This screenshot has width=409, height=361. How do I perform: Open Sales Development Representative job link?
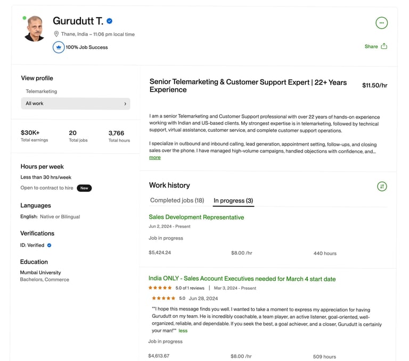(197, 217)
